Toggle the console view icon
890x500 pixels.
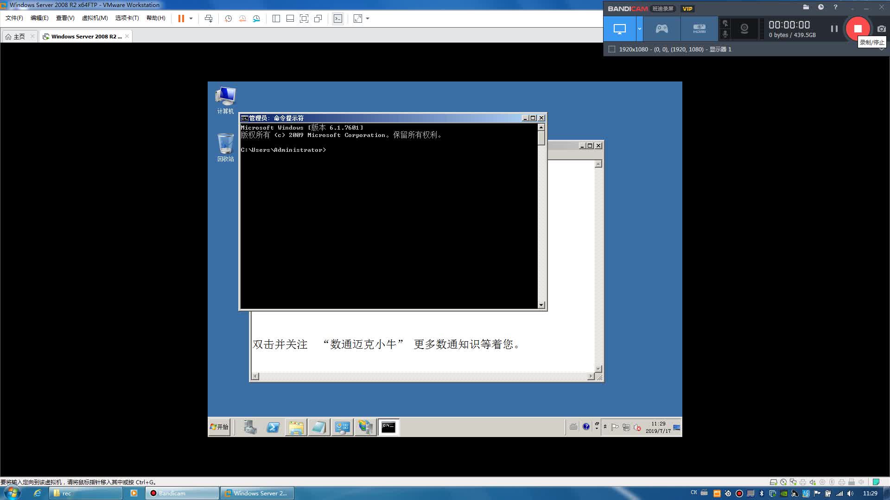click(338, 19)
